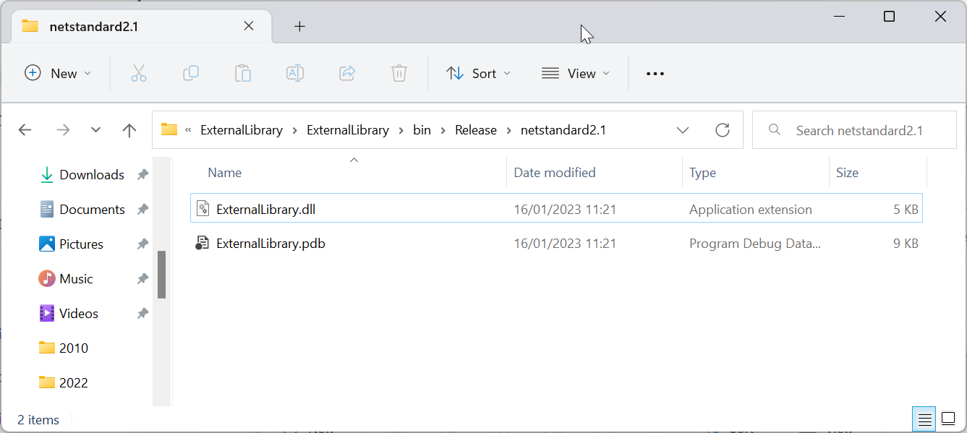This screenshot has width=967, height=433.
Task: Click the pin icon beside Downloads
Action: point(142,174)
